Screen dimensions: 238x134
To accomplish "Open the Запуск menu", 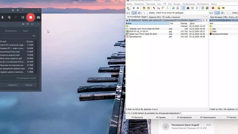I will click(214, 4).
